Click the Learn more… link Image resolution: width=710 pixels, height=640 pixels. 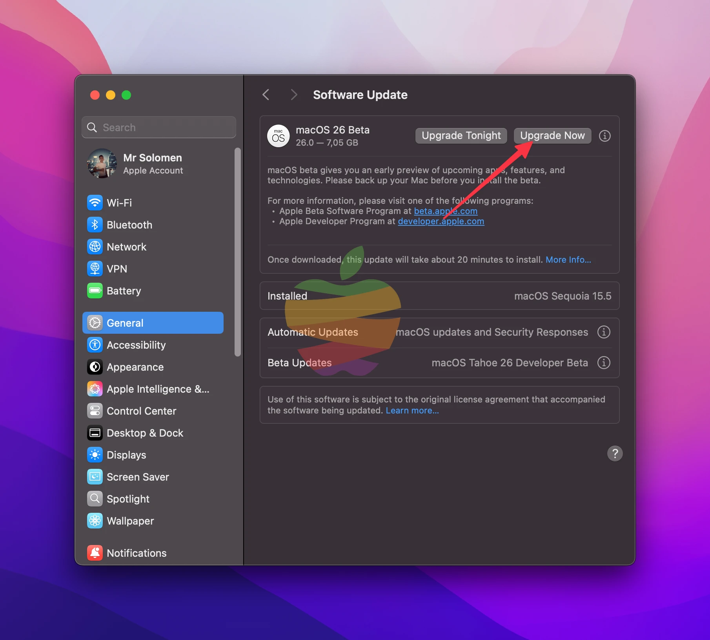click(x=412, y=411)
